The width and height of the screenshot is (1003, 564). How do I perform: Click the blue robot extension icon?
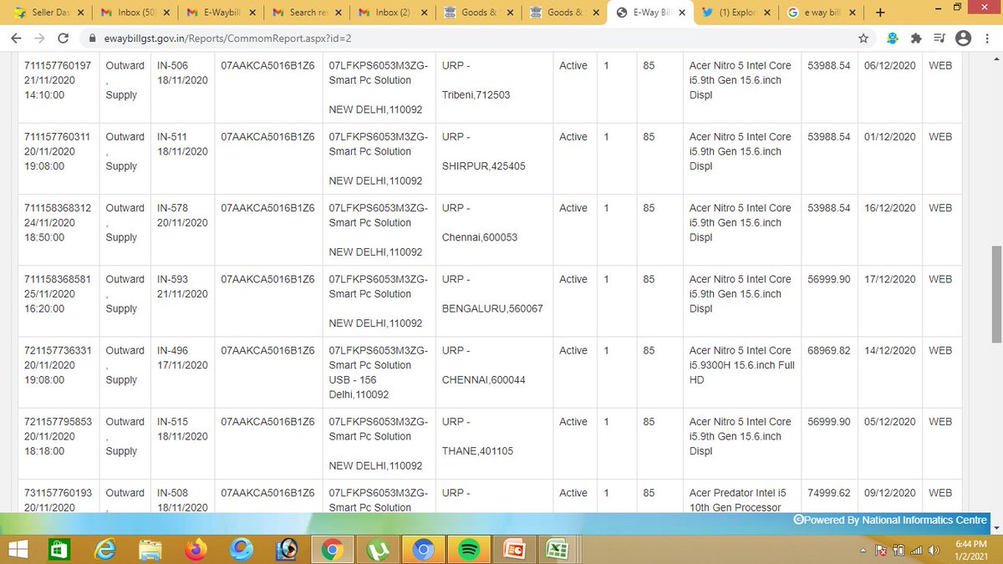(891, 38)
